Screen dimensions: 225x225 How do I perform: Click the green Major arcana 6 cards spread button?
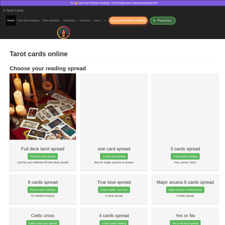point(185,190)
